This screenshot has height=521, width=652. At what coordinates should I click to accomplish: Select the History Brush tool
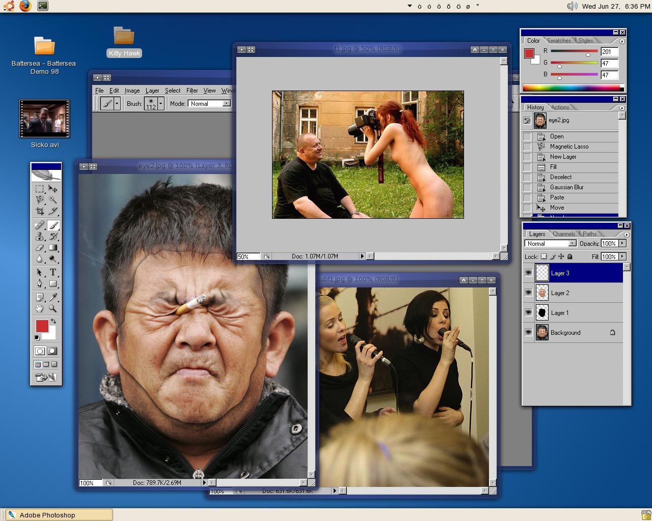52,237
